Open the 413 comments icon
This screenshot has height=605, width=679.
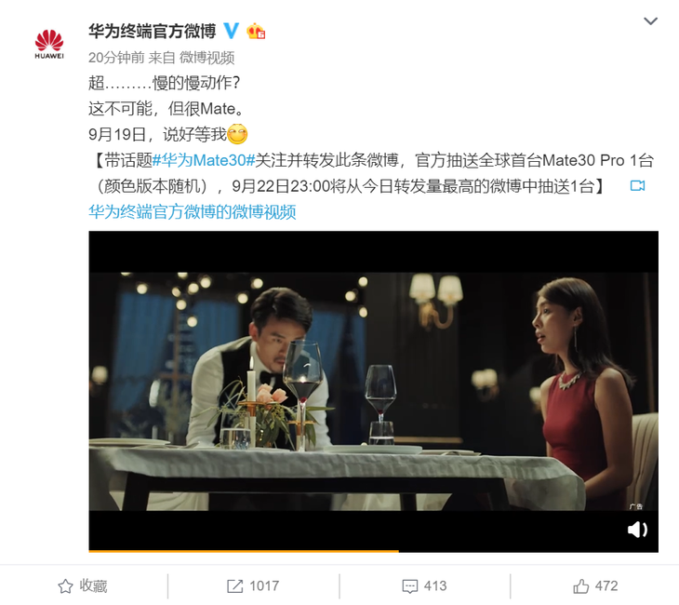tap(409, 586)
